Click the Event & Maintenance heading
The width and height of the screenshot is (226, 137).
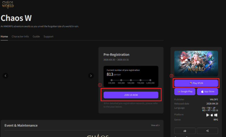21,125
